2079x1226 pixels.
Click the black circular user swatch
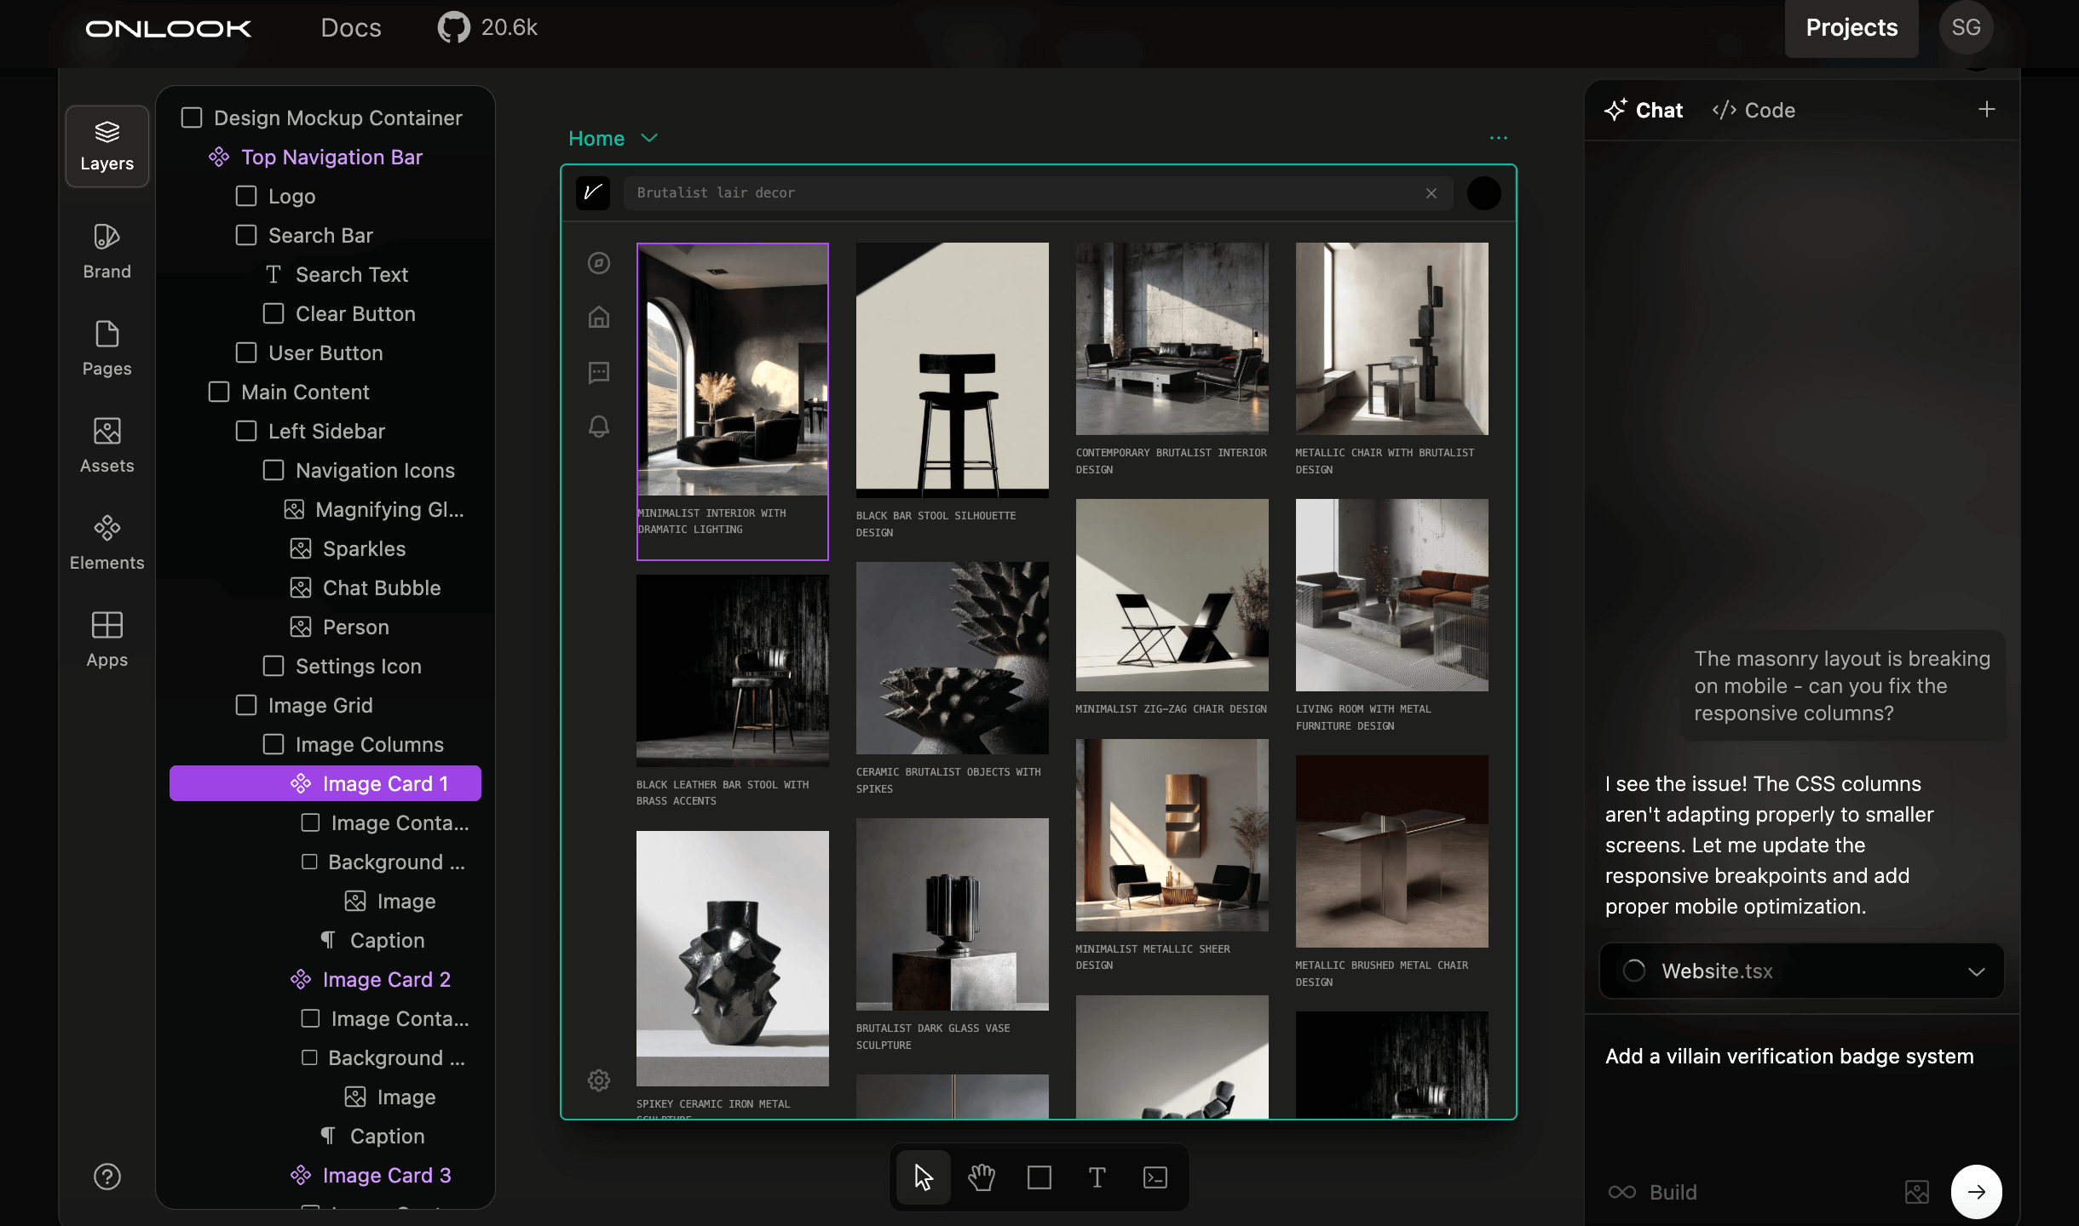click(1483, 193)
